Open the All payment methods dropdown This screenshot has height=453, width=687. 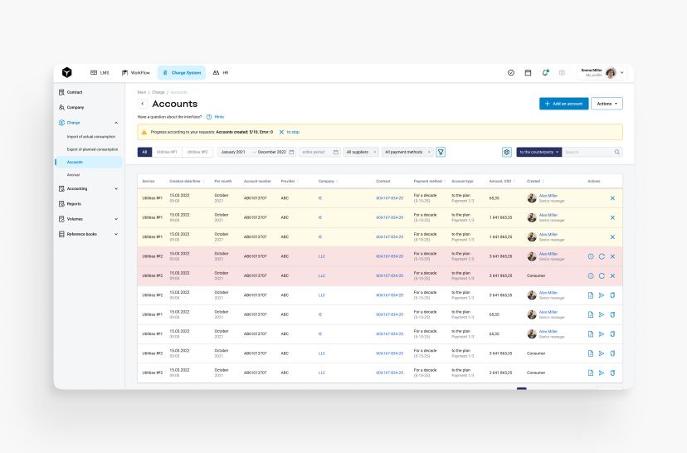point(407,152)
